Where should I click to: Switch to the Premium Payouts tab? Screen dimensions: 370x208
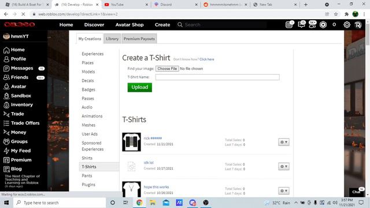click(x=139, y=39)
